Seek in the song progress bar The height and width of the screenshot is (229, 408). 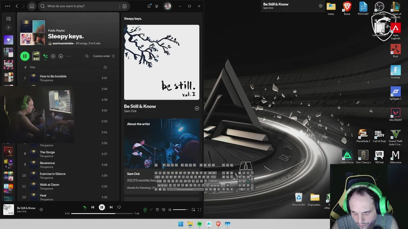(x=102, y=213)
